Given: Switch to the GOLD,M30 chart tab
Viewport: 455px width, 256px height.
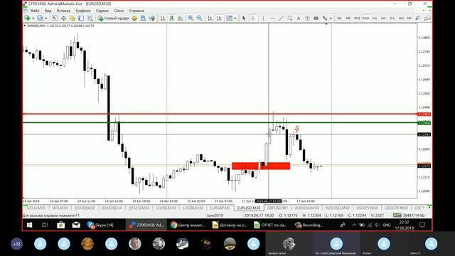Looking at the screenshot, I should (x=36, y=208).
